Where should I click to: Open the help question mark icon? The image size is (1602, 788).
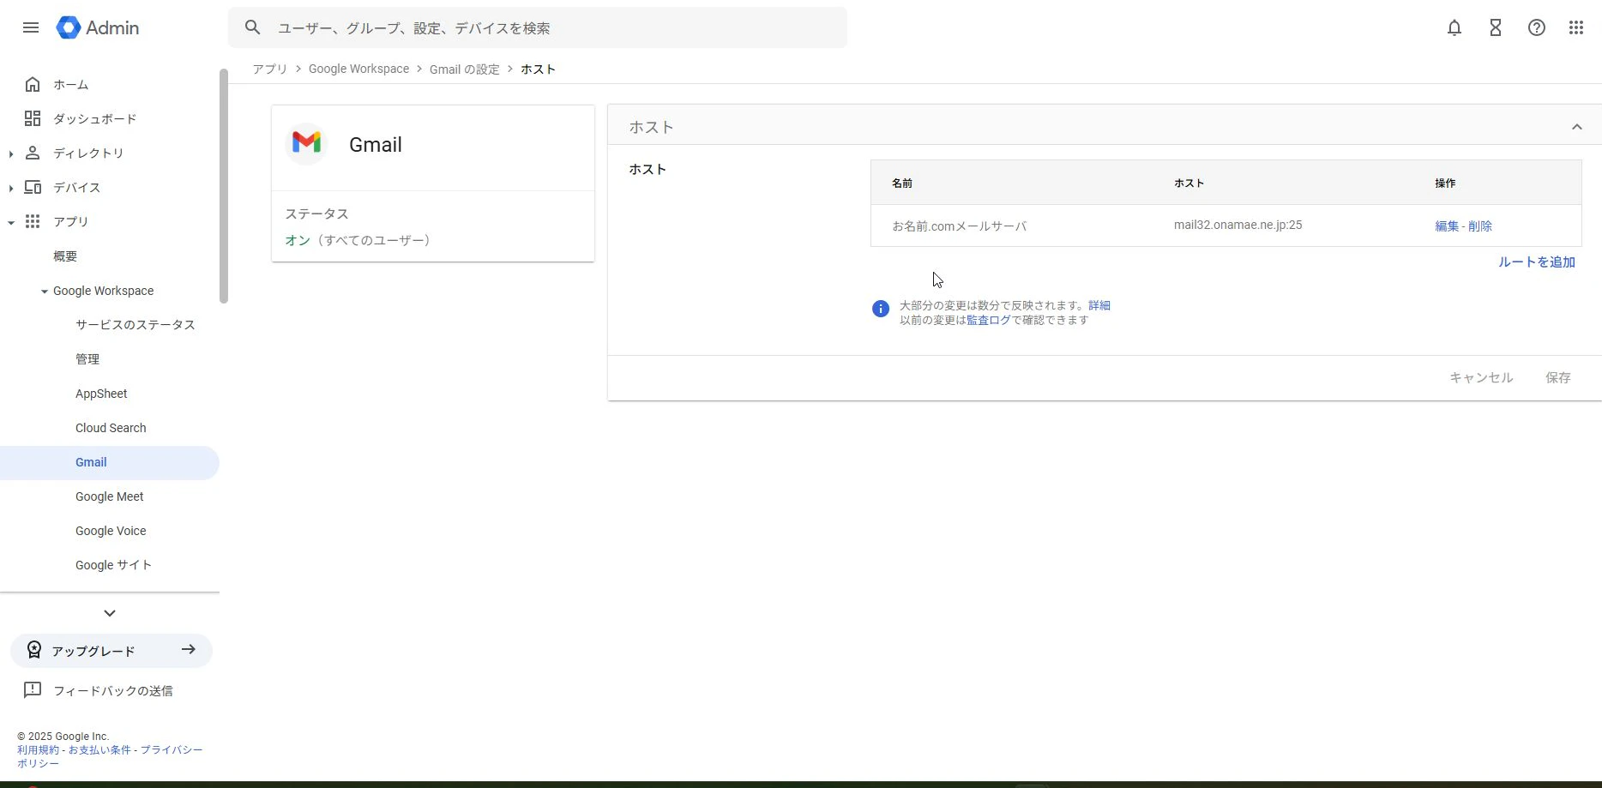coord(1537,27)
